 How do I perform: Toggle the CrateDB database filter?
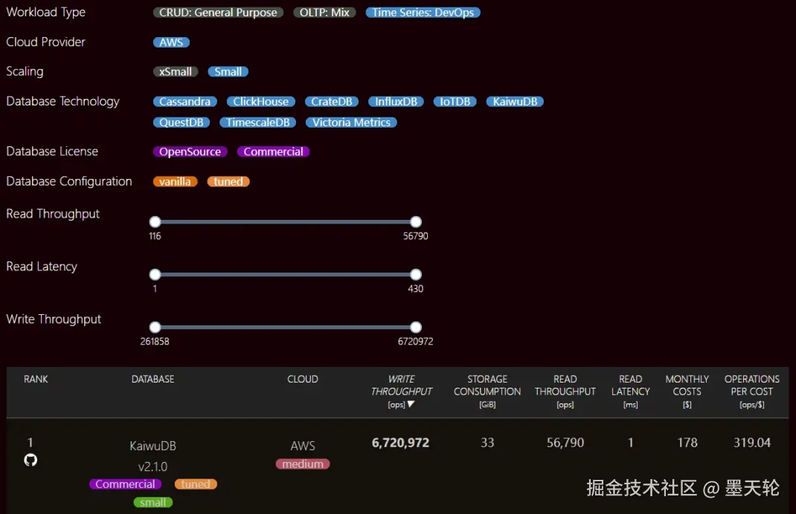pos(332,101)
